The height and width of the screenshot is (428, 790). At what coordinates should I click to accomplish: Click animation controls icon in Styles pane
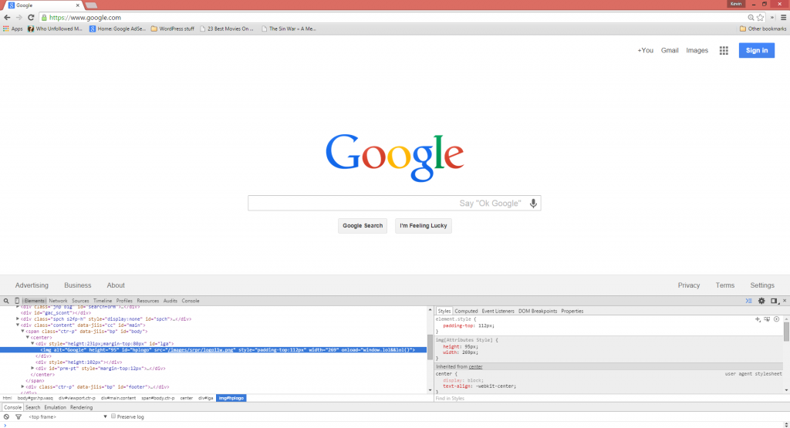(x=776, y=319)
